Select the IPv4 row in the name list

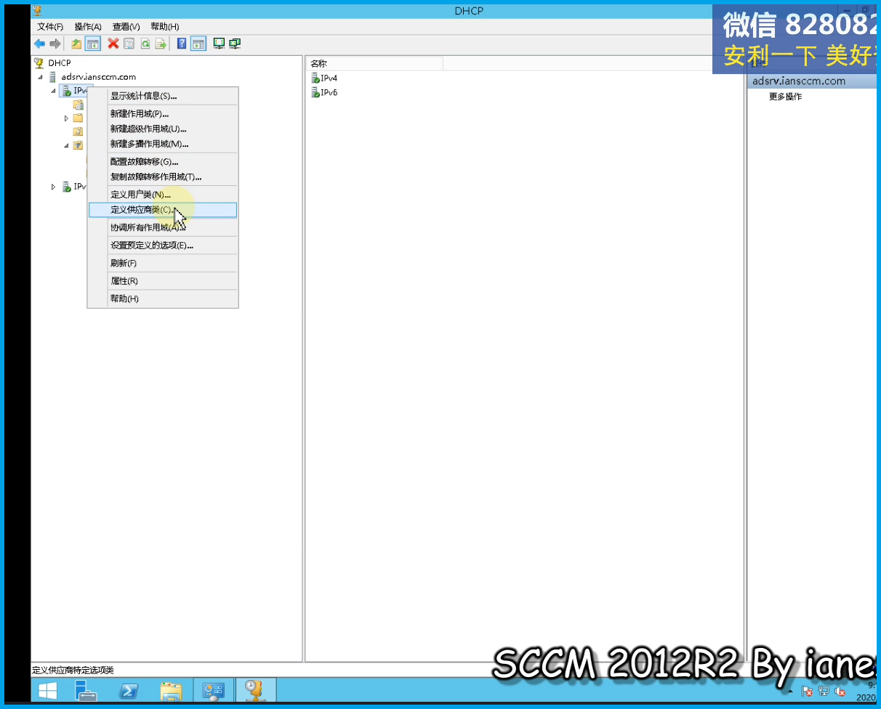tap(324, 78)
